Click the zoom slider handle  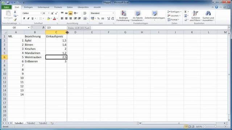pos(215,127)
